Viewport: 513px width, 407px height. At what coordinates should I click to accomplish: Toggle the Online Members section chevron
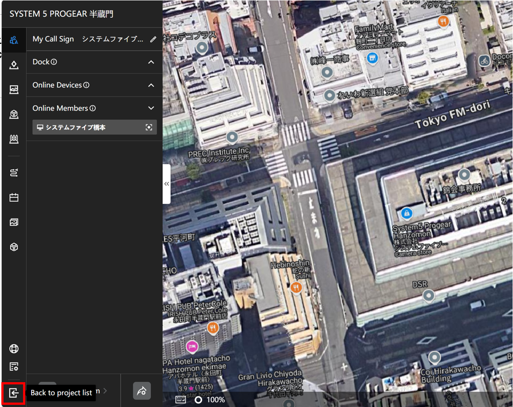pyautogui.click(x=151, y=108)
